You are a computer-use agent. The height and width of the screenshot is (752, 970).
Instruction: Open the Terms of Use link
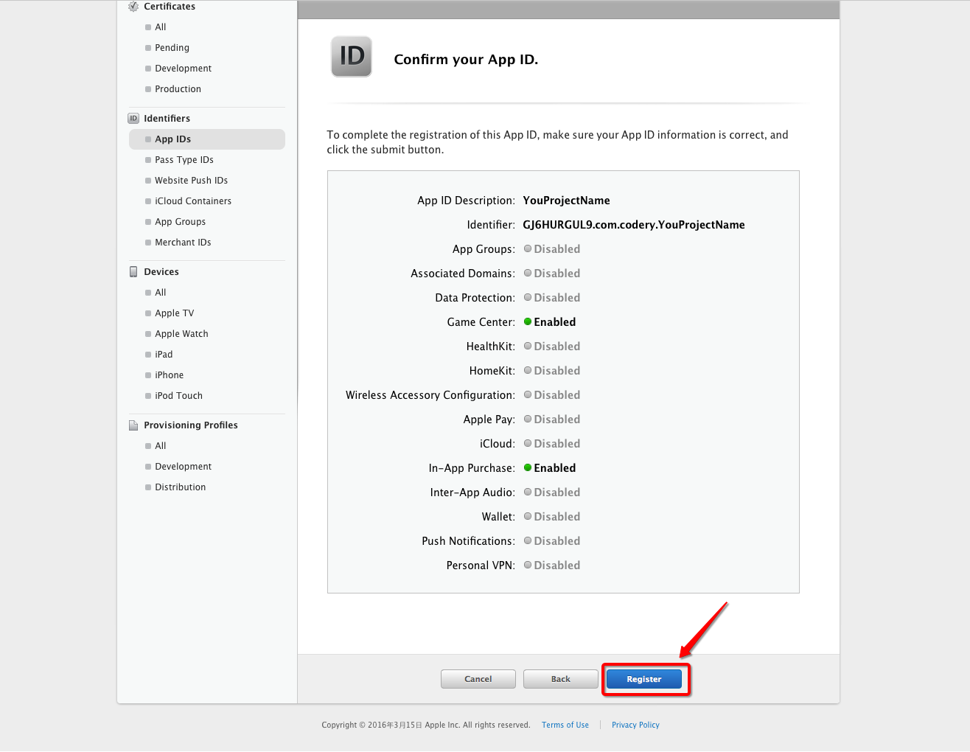pos(565,725)
